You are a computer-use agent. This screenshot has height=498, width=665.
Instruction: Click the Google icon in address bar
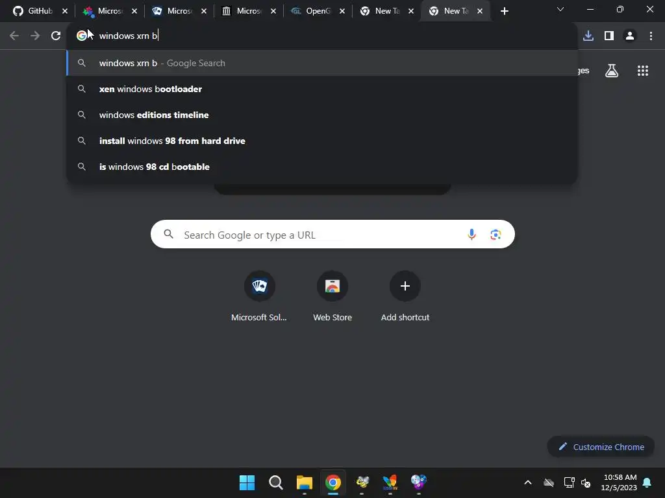81,36
